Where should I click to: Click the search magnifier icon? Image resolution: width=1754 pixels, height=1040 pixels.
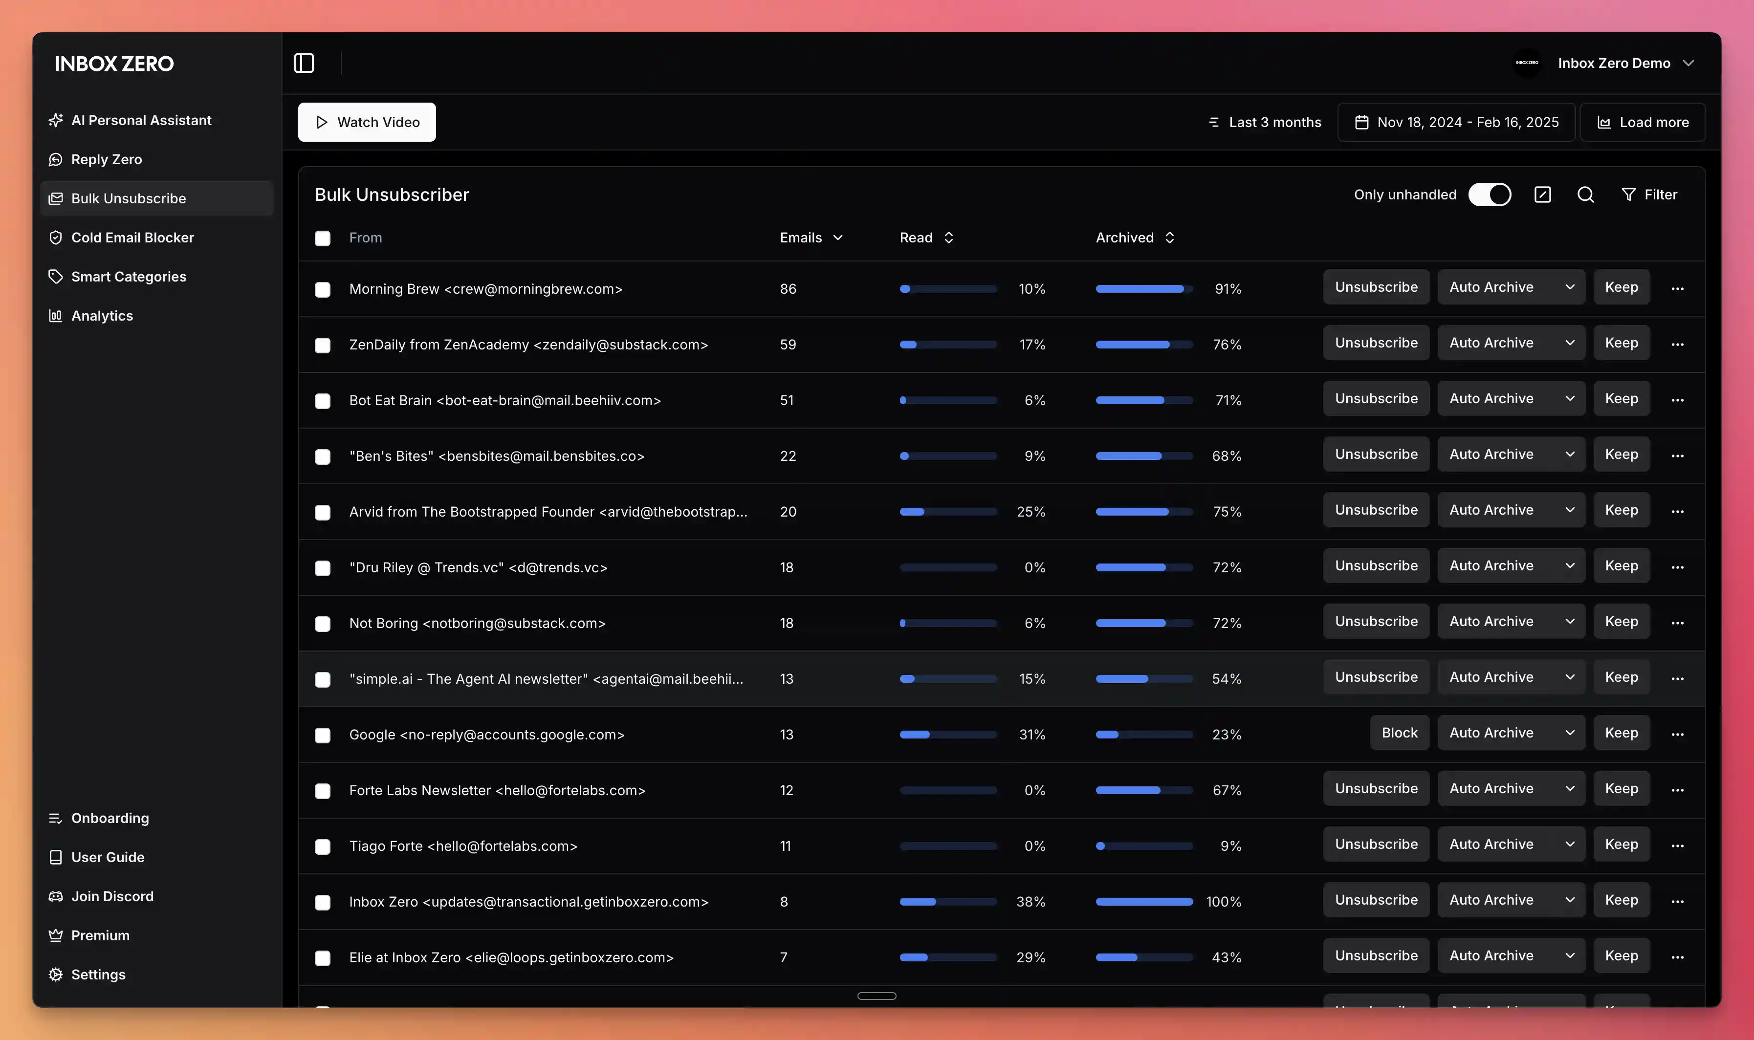pyautogui.click(x=1585, y=195)
